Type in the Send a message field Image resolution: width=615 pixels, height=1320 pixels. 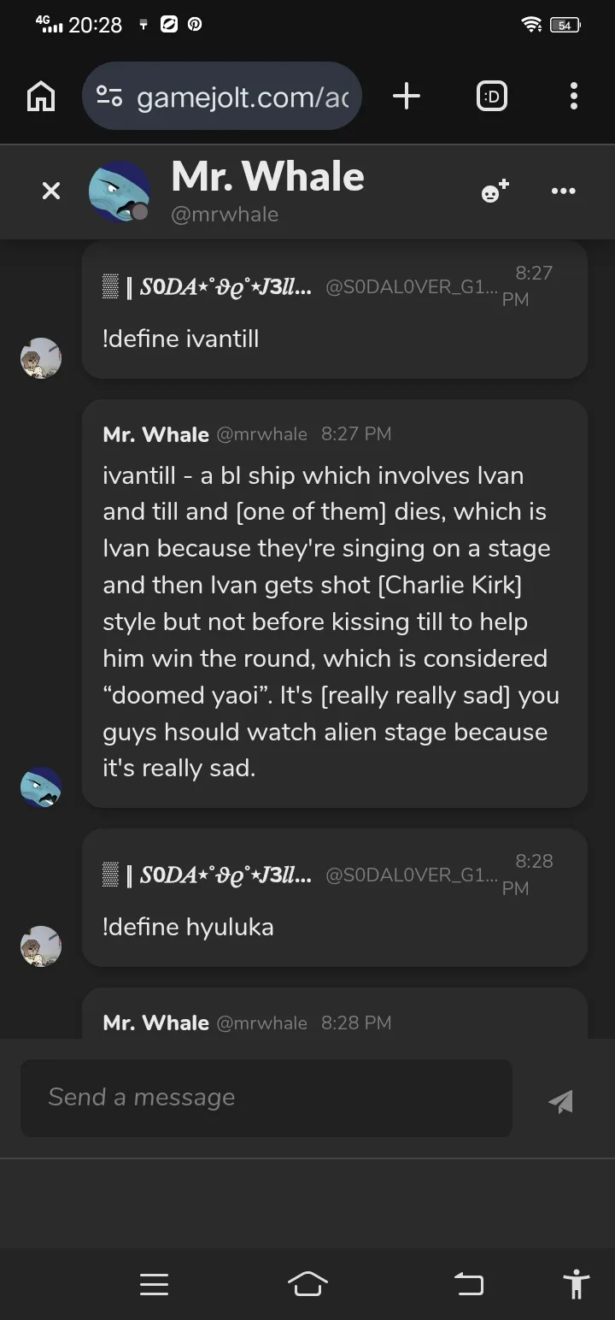point(266,1098)
